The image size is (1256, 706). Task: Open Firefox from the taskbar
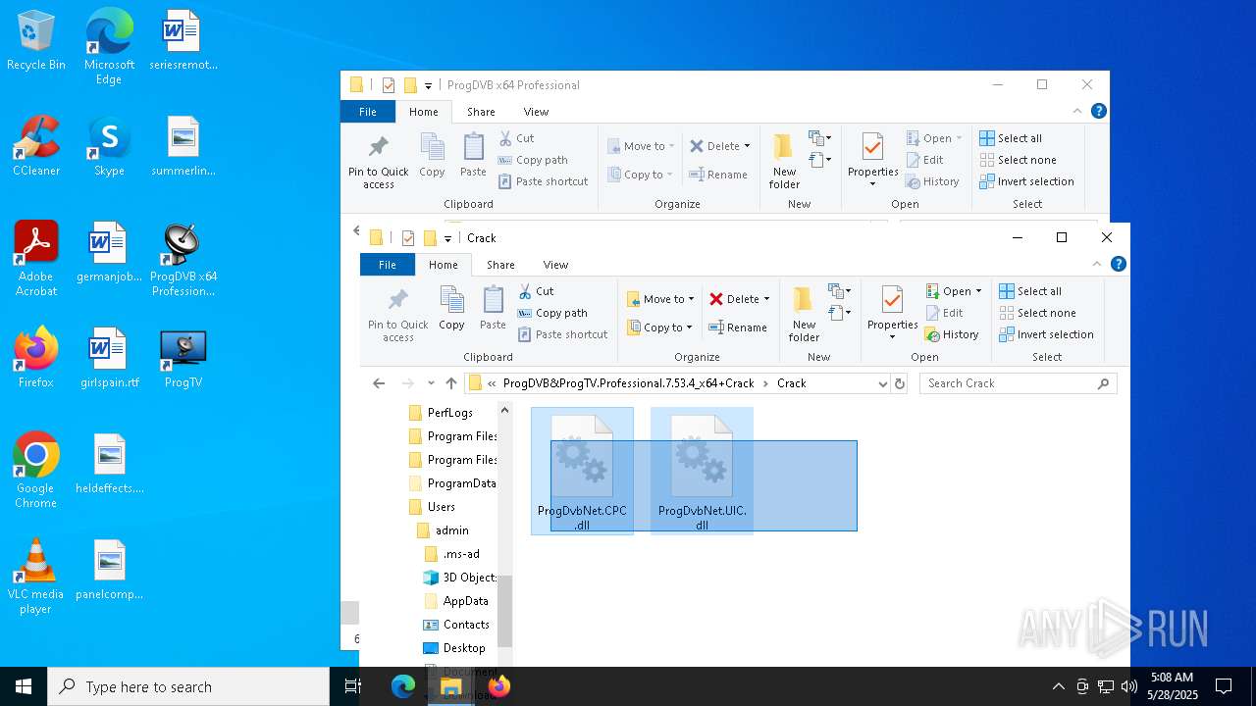click(499, 686)
